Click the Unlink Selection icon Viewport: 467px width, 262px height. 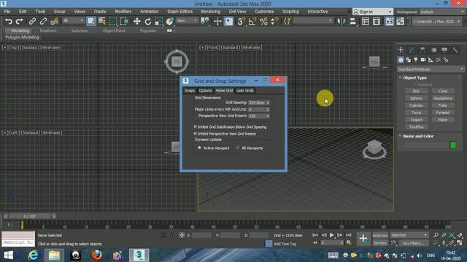pyautogui.click(x=43, y=21)
